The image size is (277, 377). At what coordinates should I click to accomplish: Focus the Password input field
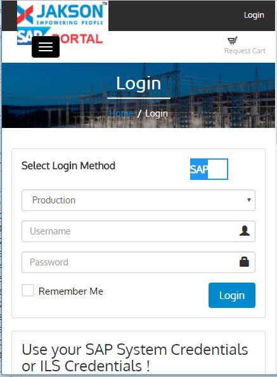[138, 262]
